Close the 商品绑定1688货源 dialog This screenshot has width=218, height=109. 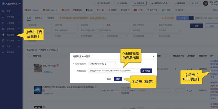tap(153, 56)
